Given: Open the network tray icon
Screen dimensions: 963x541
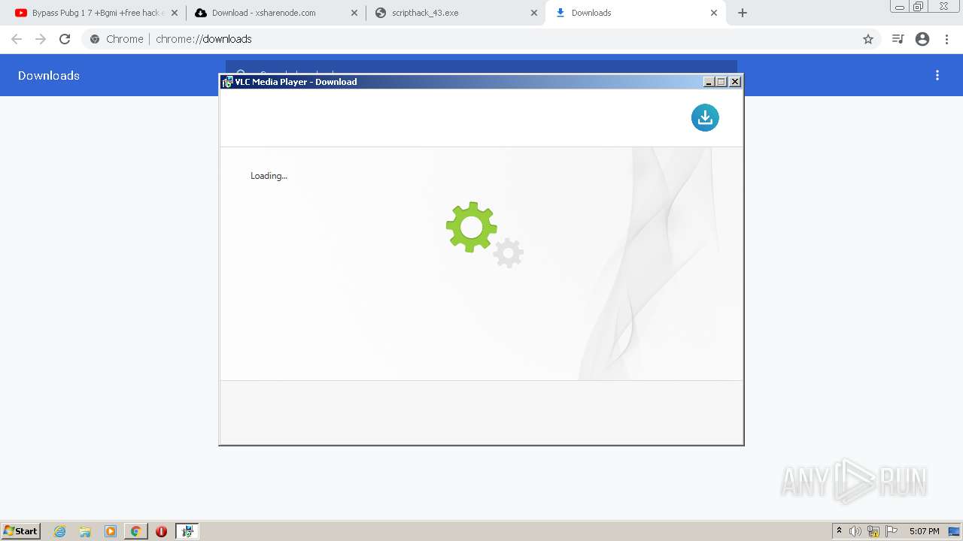Looking at the screenshot, I should coord(873,531).
